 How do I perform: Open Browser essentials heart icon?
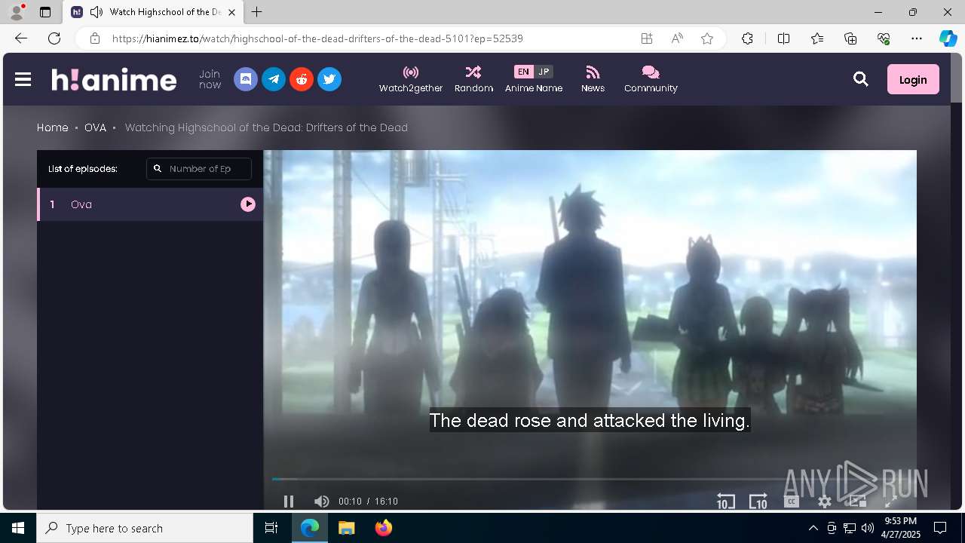pyautogui.click(x=884, y=38)
